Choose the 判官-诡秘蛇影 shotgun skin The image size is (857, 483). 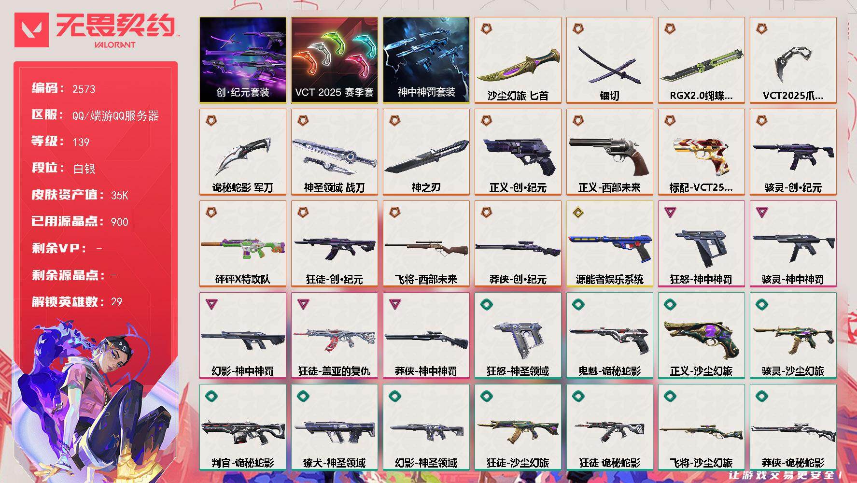tap(243, 427)
